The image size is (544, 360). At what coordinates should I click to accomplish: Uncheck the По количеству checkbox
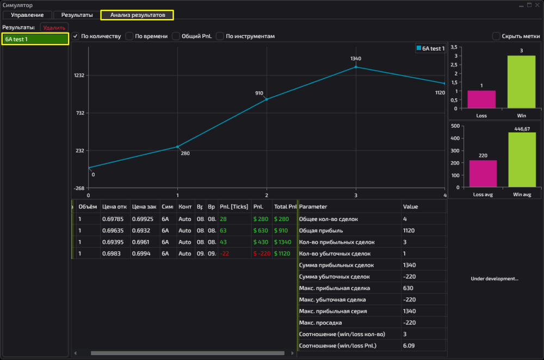[75, 36]
